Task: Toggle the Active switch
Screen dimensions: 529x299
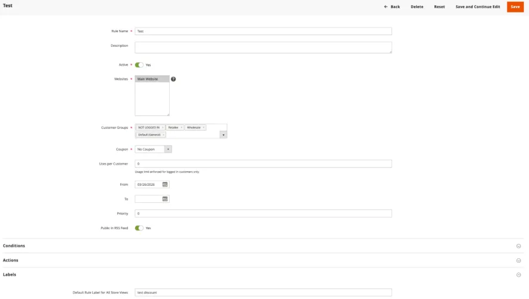Action: tap(139, 65)
